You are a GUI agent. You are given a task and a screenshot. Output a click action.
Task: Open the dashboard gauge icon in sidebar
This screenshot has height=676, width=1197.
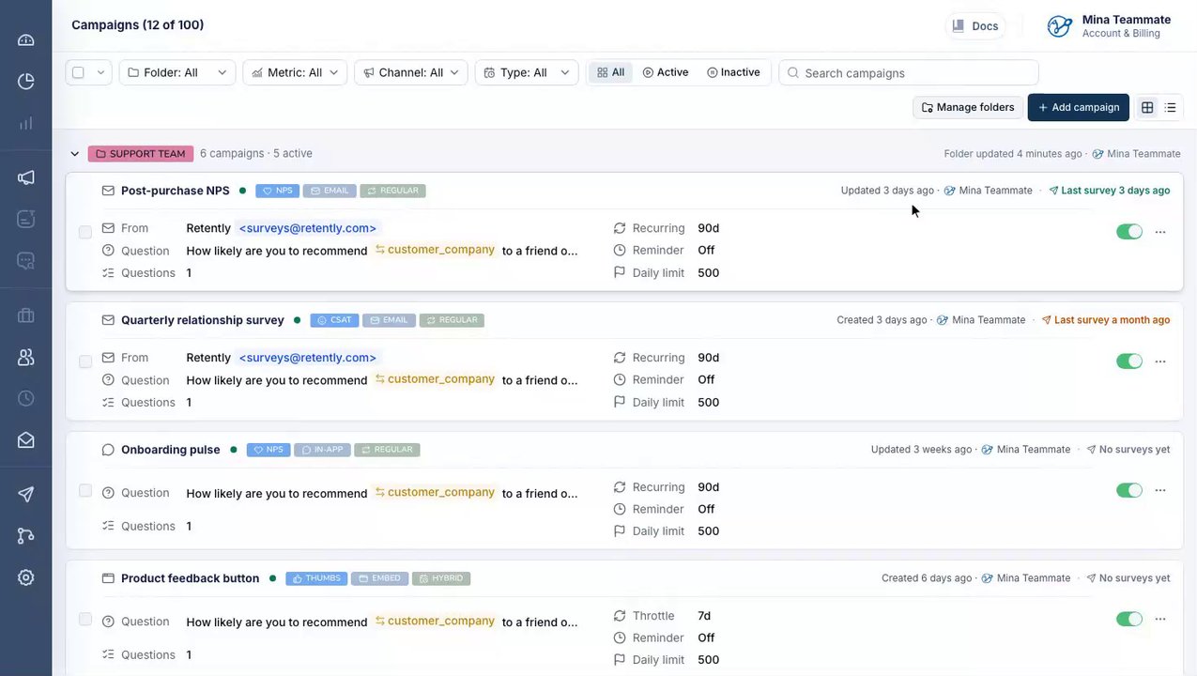[x=25, y=39]
